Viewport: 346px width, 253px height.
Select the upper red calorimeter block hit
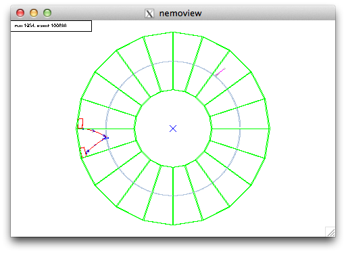pos(80,123)
